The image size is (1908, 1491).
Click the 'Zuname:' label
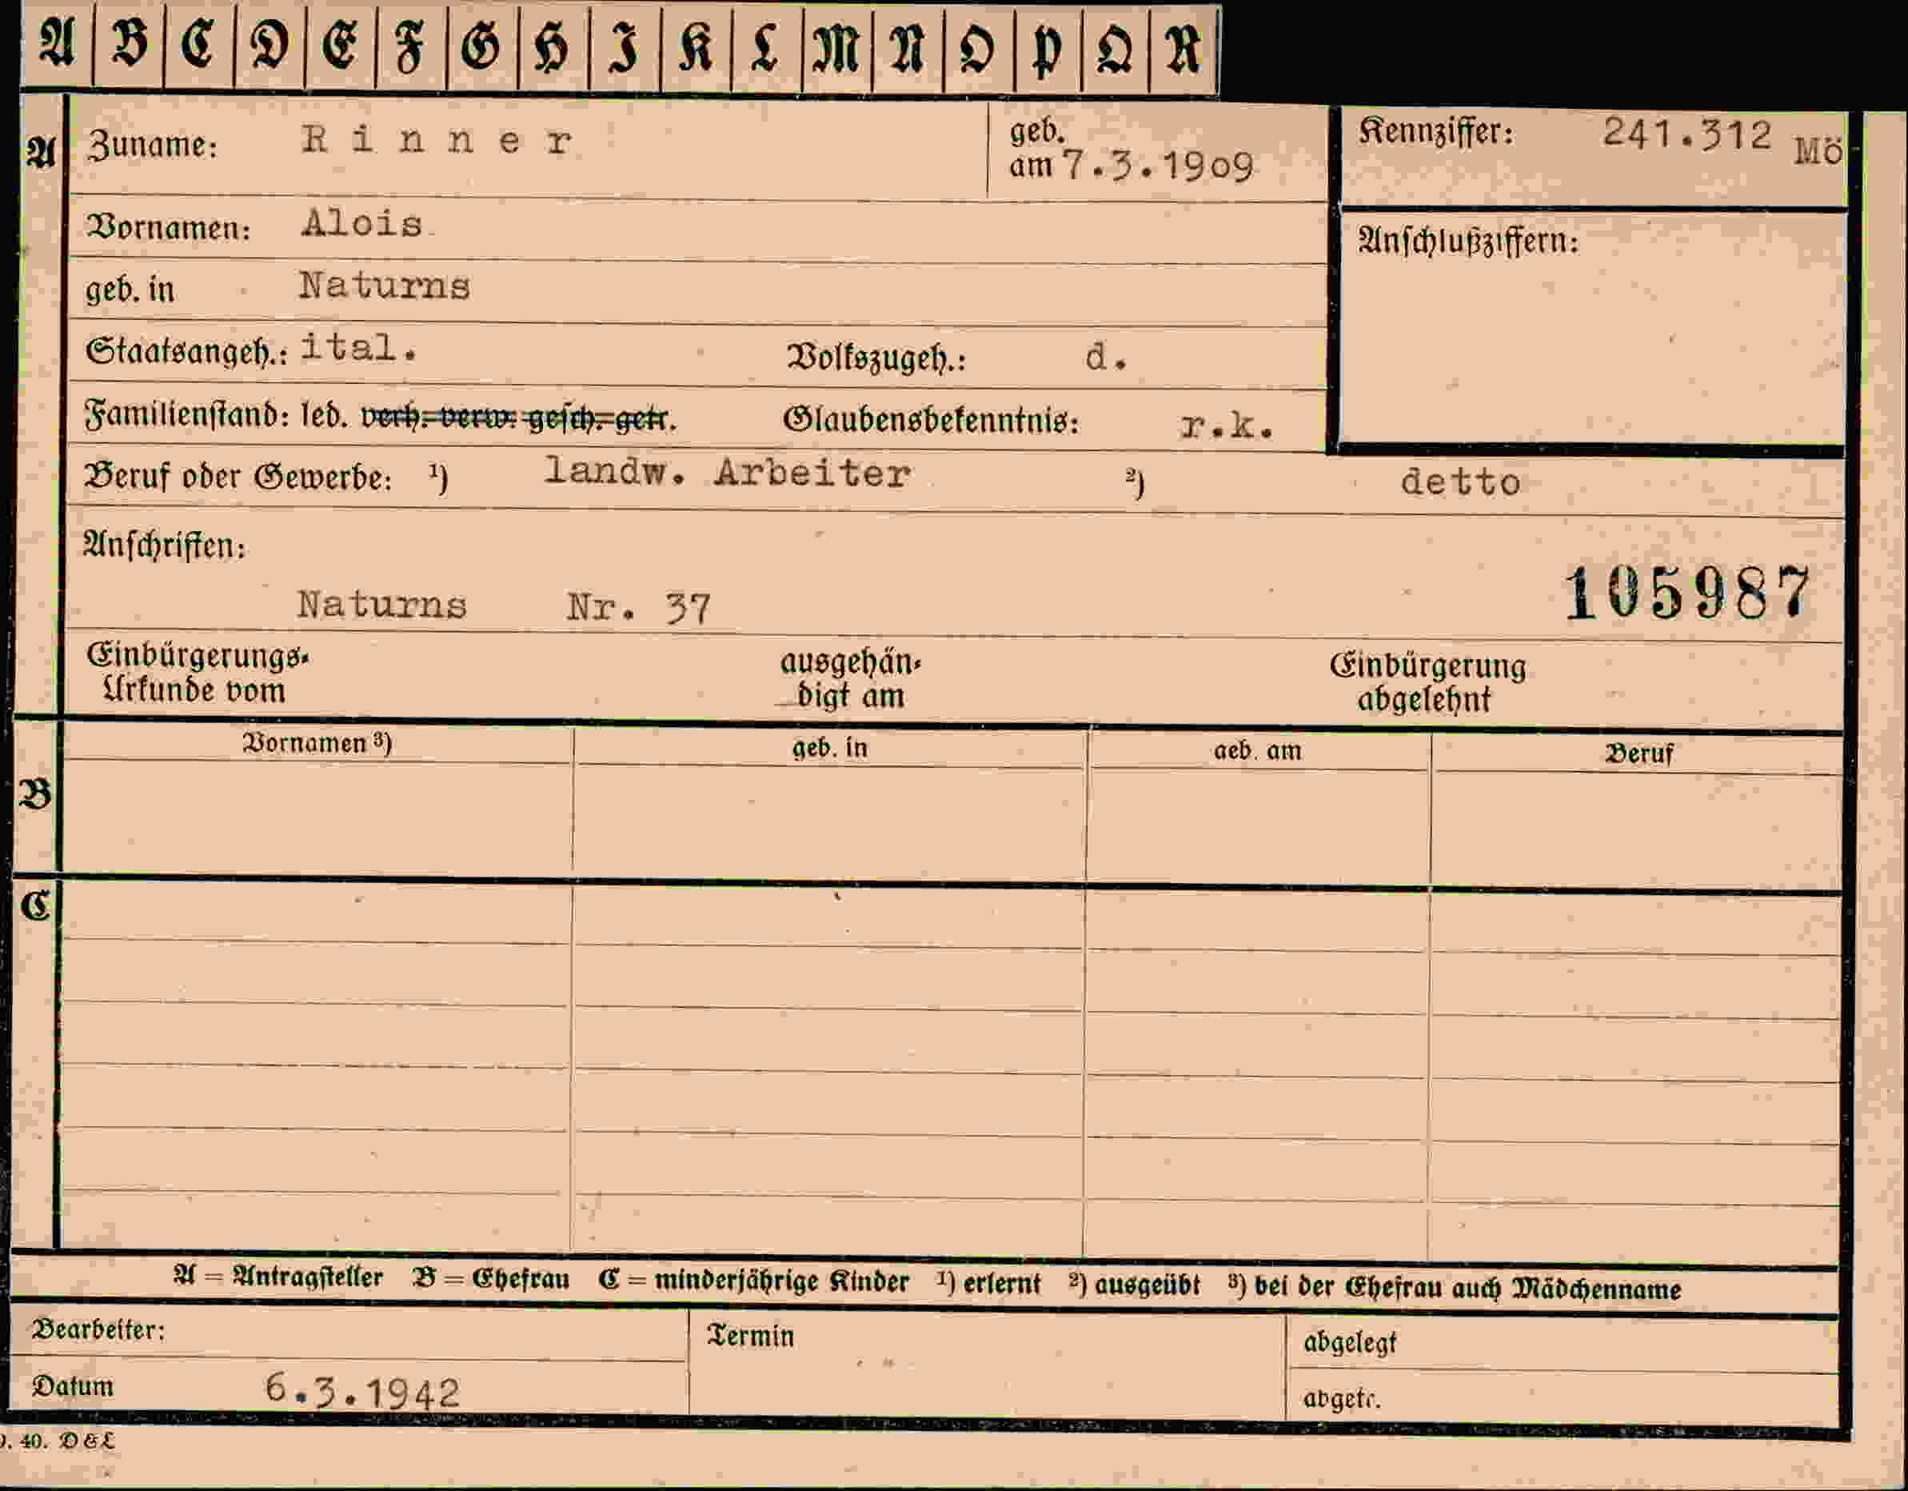pos(152,145)
